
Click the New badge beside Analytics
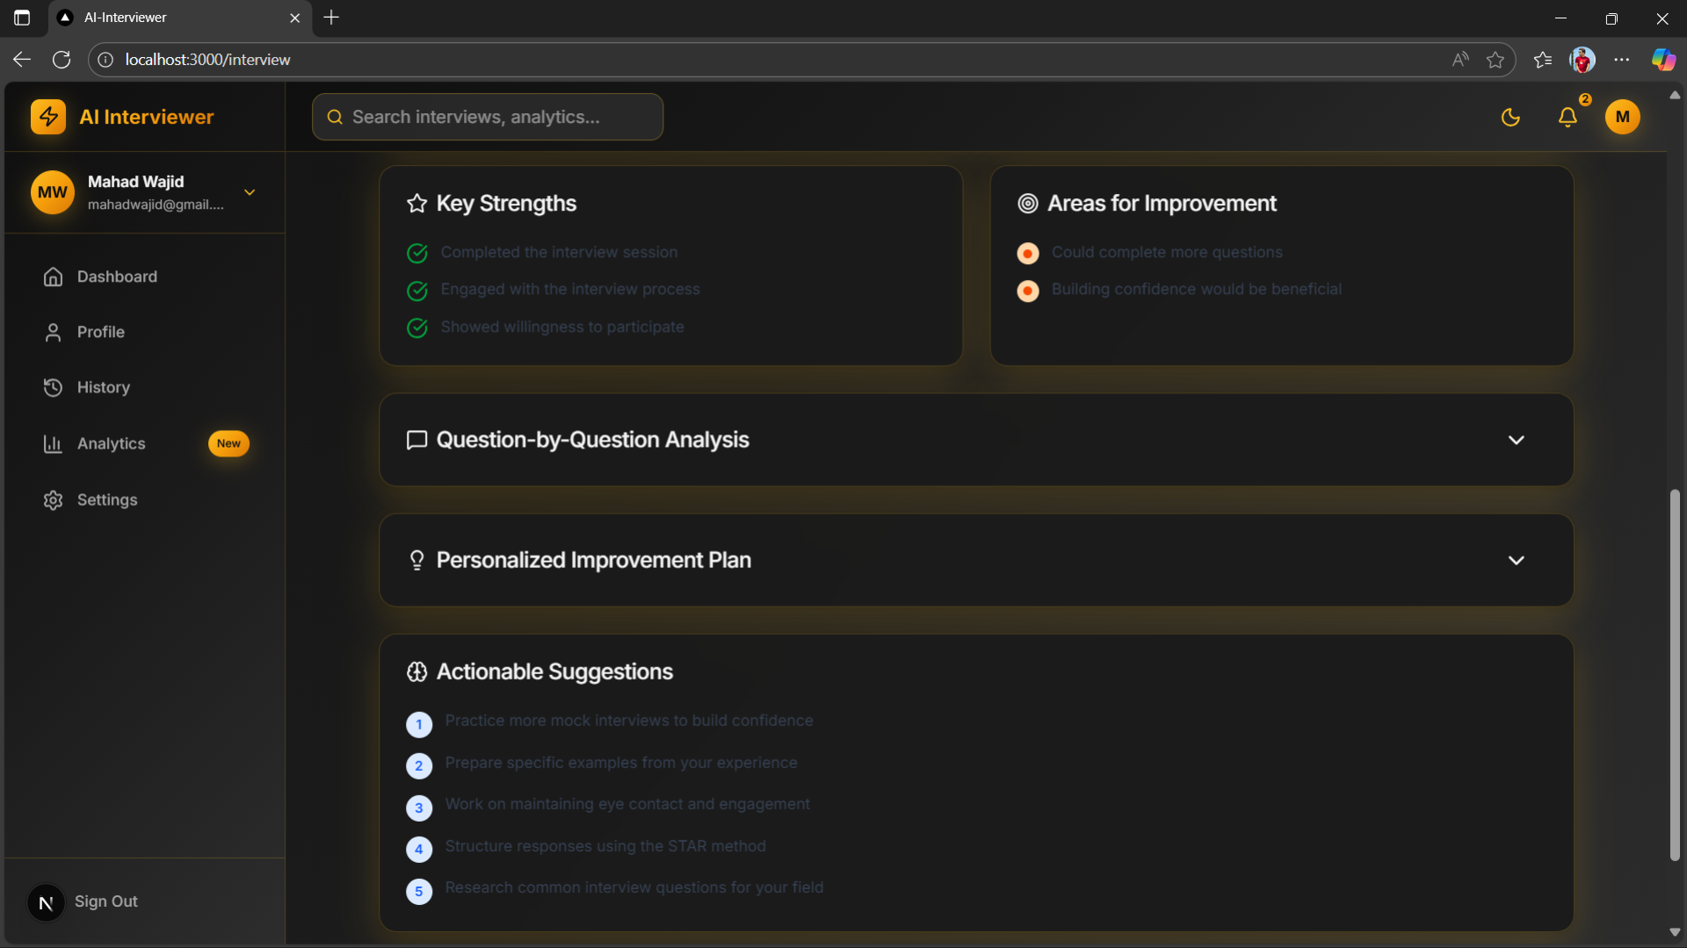coord(228,443)
